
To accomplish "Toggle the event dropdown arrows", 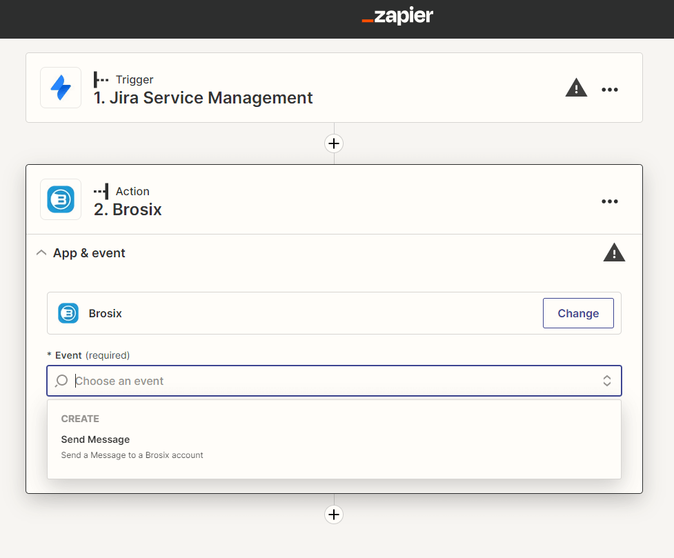I will pos(606,381).
